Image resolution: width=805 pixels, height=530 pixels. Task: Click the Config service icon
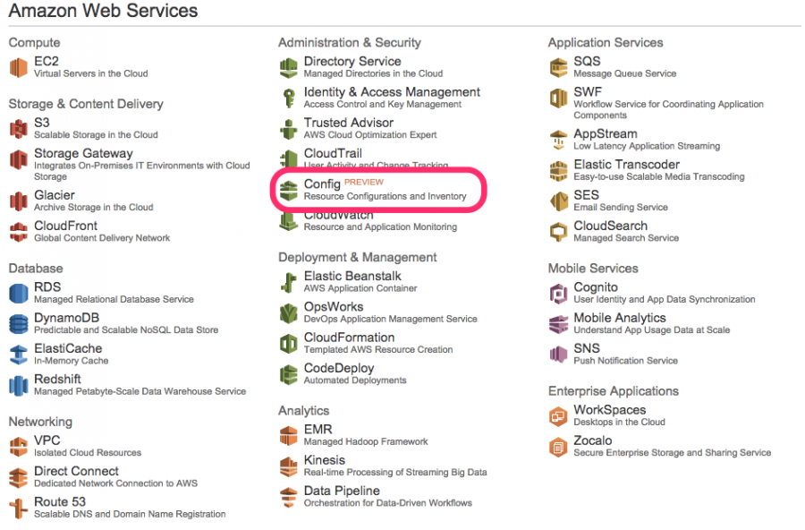[289, 190]
